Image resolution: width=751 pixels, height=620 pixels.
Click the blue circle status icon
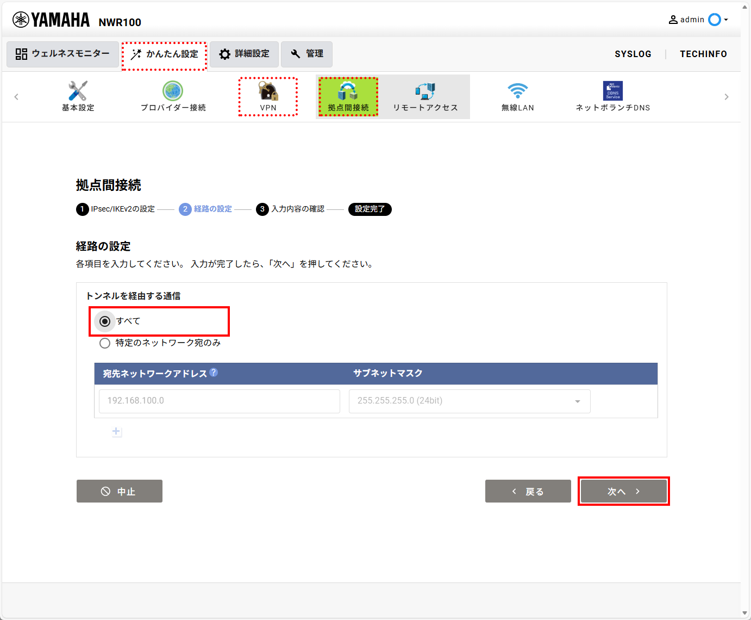(x=715, y=20)
